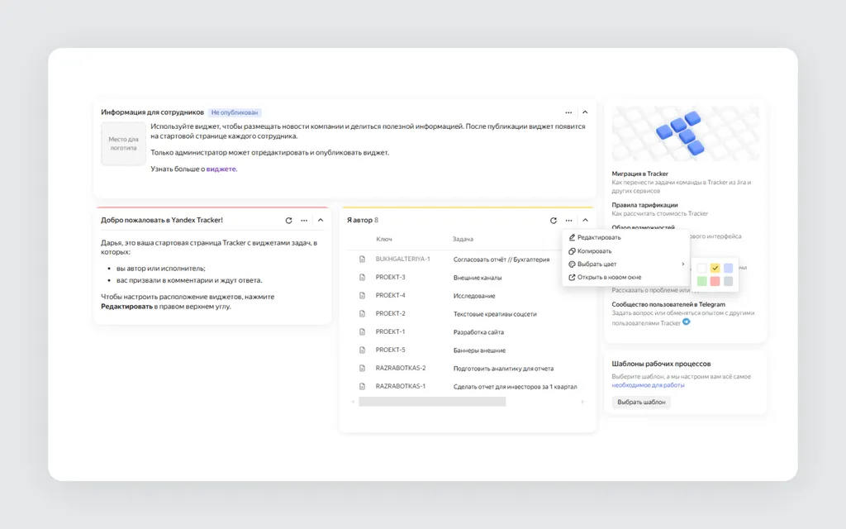Viewport: 846px width, 529px height.
Task: Open issue key BUKHGALTERIYA-1
Action: [403, 259]
